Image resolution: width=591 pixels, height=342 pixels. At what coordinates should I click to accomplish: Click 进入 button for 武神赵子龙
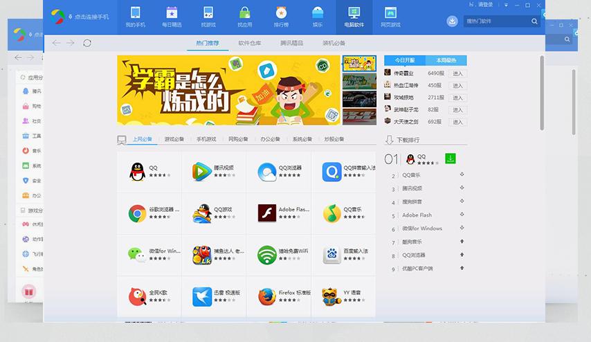click(457, 109)
